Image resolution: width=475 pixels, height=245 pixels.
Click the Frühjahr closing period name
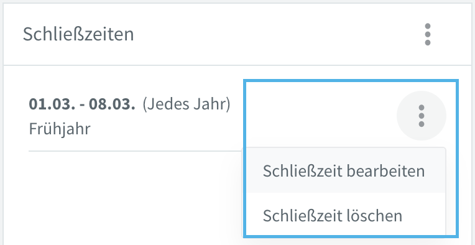60,129
